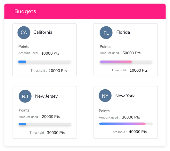Viewport: 170px width, 151px height.
Task: Click the Budgets header title
Action: point(25,11)
